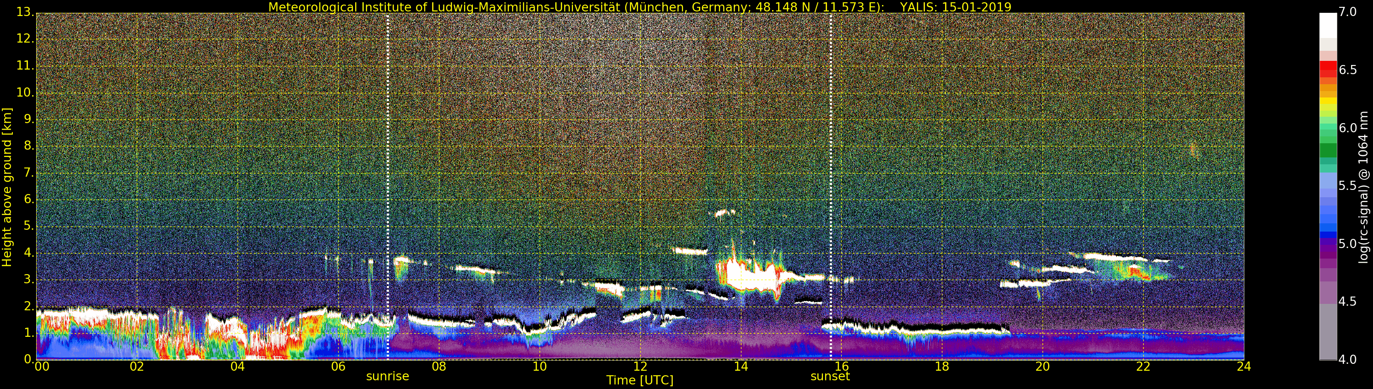The image size is (1373, 389).
Task: Click the 'Time [UTC]' axis label
Action: click(x=640, y=380)
